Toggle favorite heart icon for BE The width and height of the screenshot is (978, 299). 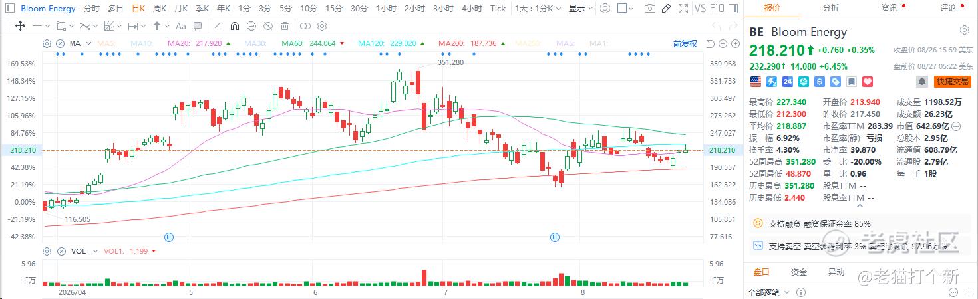[868, 81]
